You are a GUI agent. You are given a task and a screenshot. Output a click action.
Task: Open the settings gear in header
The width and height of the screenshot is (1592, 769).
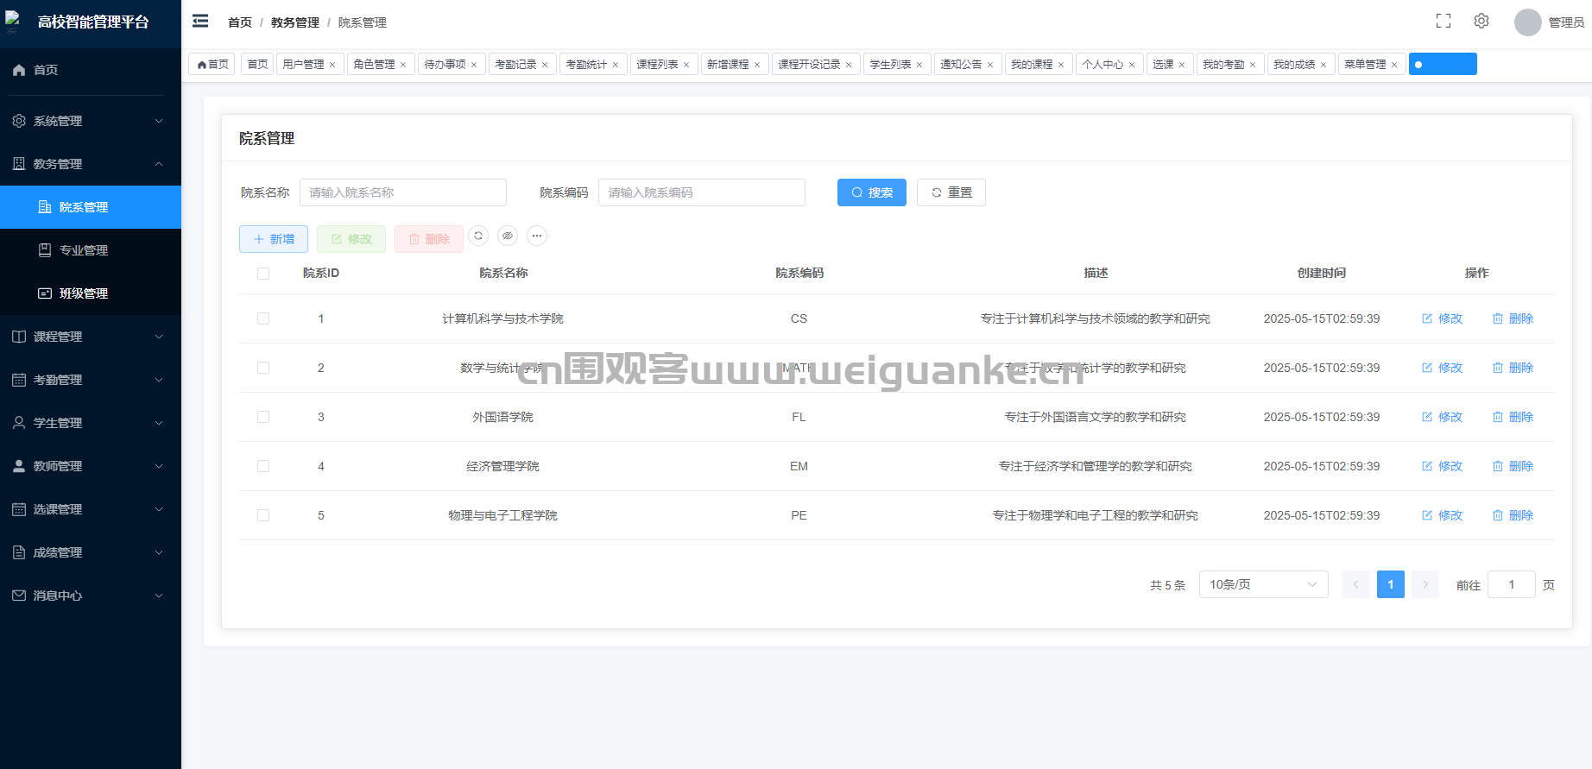pyautogui.click(x=1481, y=22)
